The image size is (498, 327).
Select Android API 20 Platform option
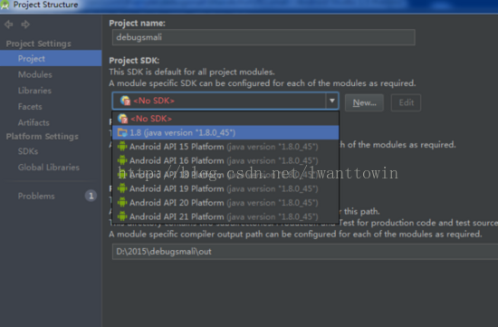pos(225,202)
